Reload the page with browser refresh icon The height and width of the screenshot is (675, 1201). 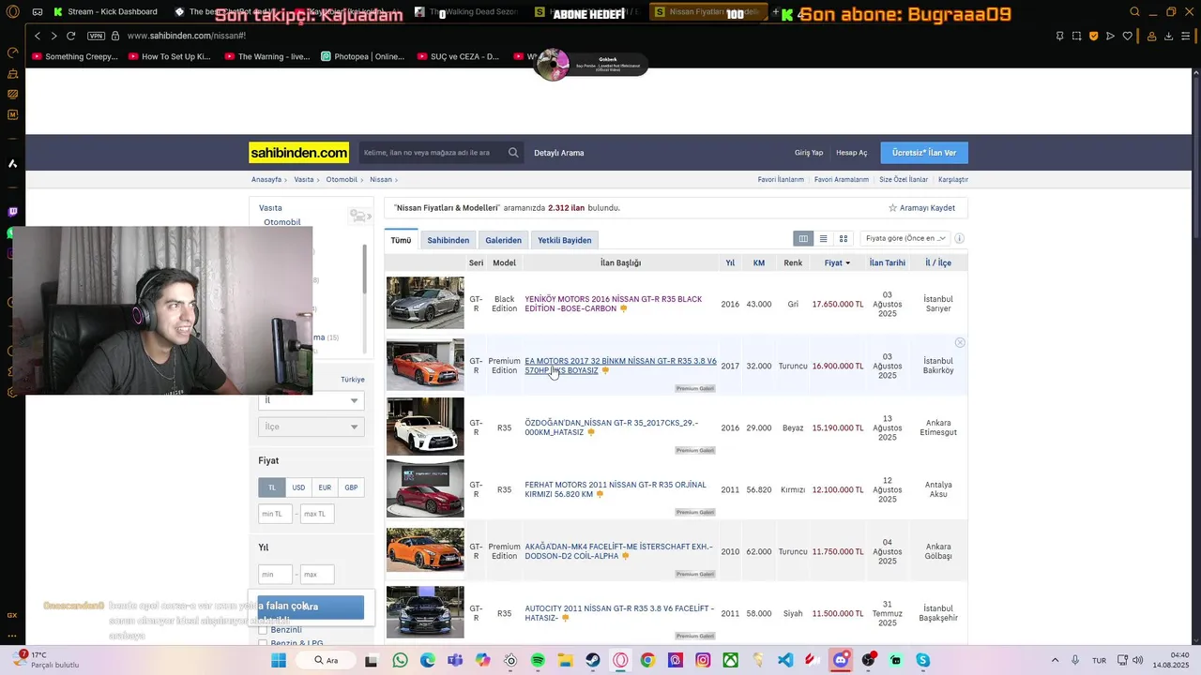[70, 36]
